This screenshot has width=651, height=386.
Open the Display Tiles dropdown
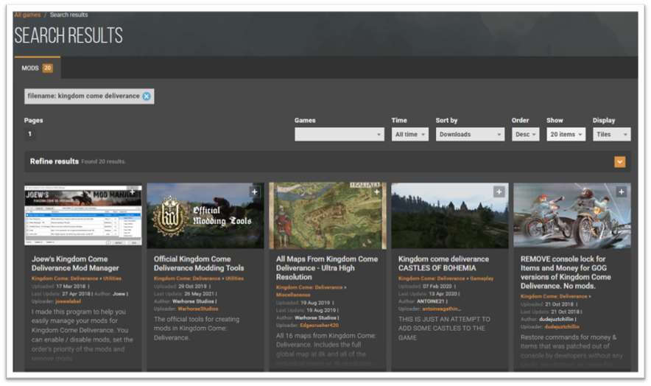click(611, 135)
